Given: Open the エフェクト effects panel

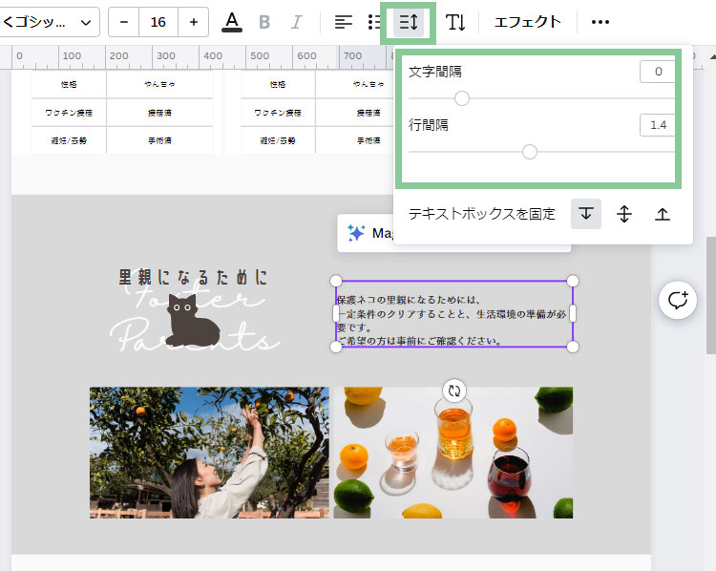Looking at the screenshot, I should click(527, 22).
